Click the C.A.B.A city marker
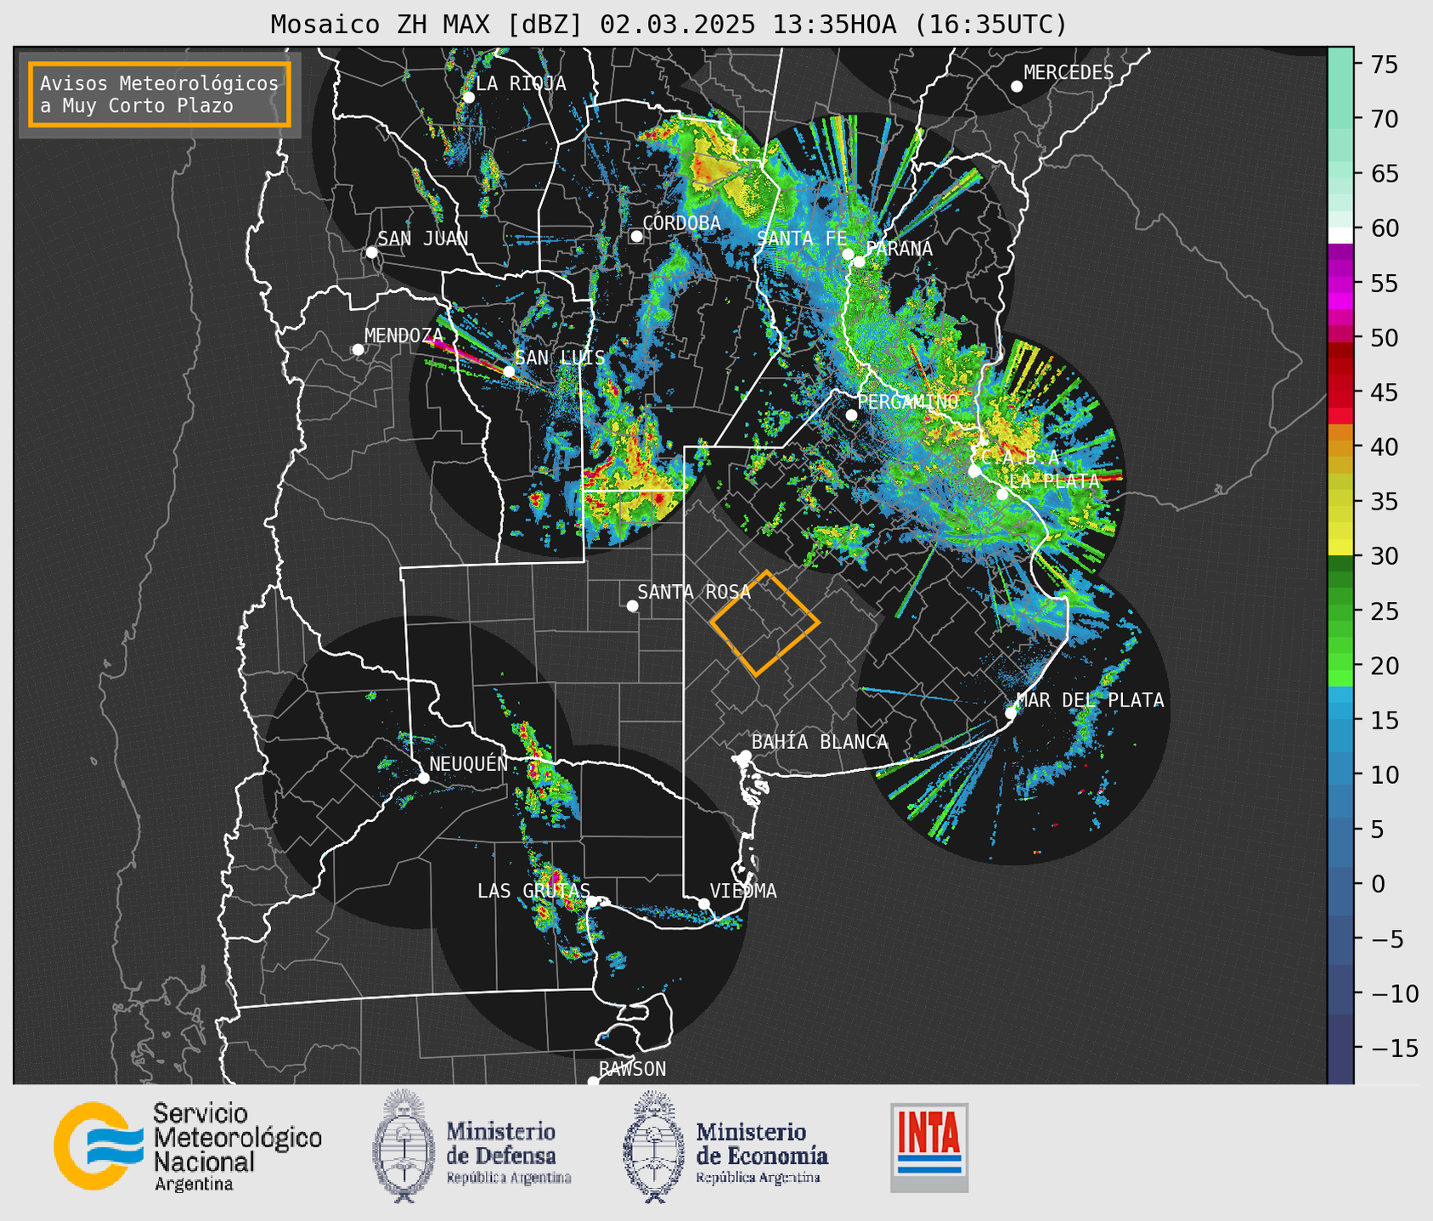This screenshot has width=1433, height=1221. [975, 471]
